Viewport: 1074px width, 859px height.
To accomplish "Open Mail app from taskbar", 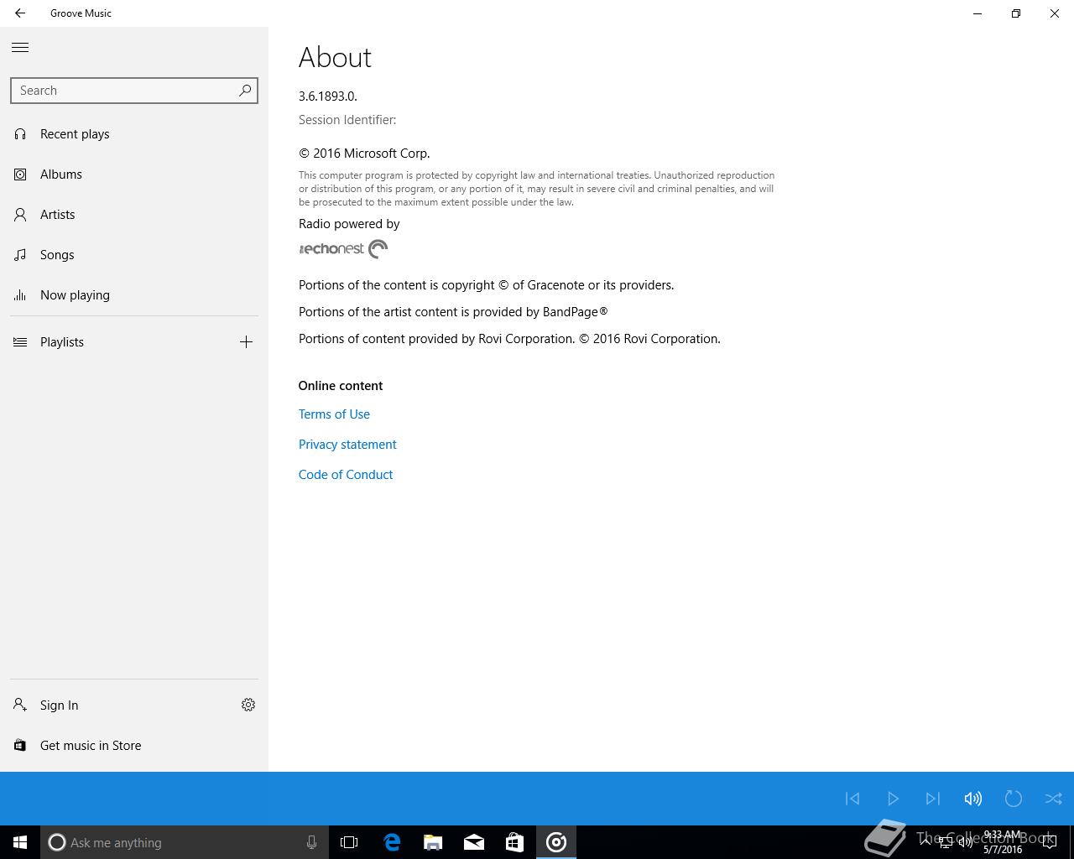I will point(474,842).
